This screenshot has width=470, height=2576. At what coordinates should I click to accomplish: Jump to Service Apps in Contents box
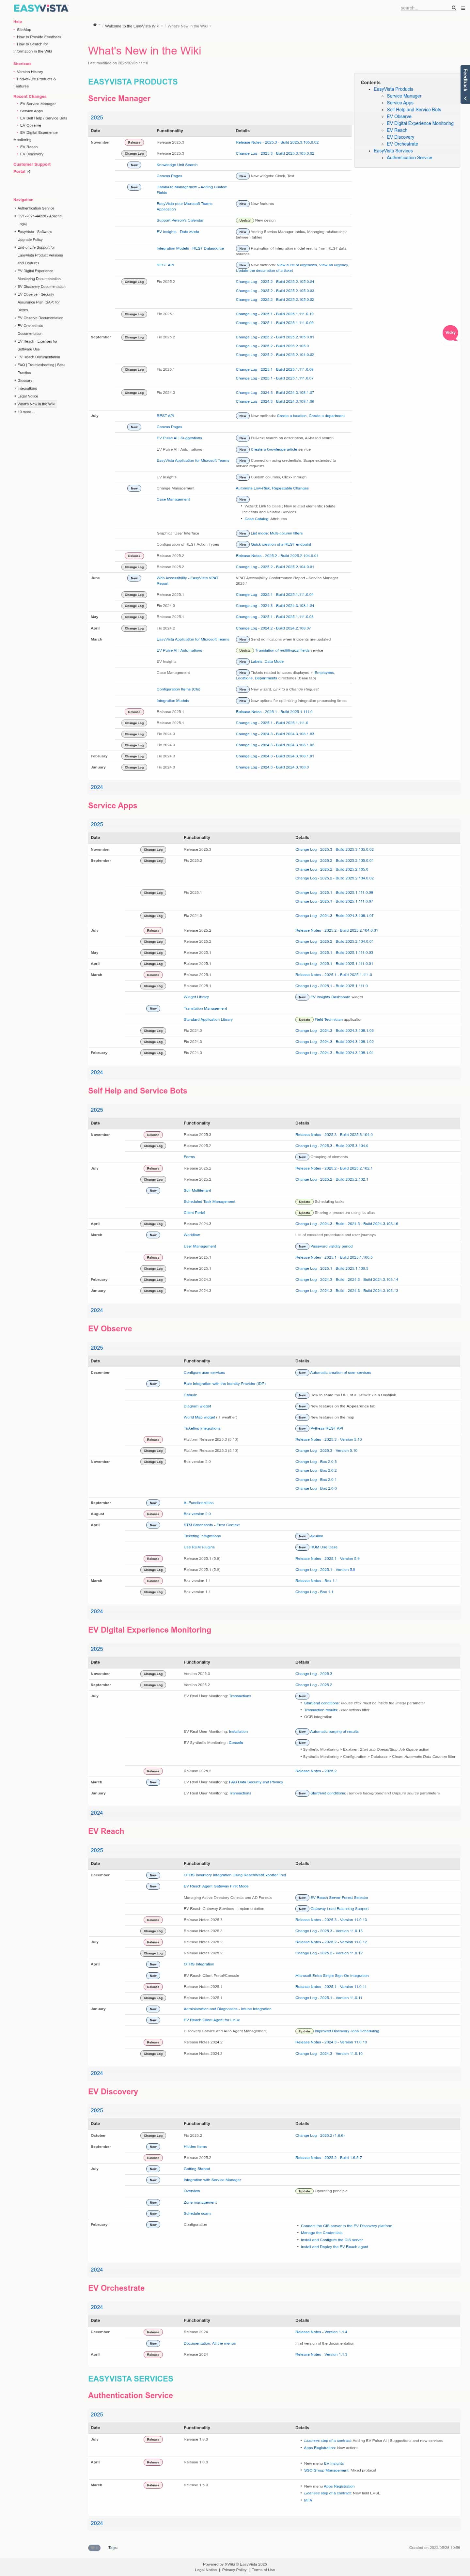coord(400,103)
